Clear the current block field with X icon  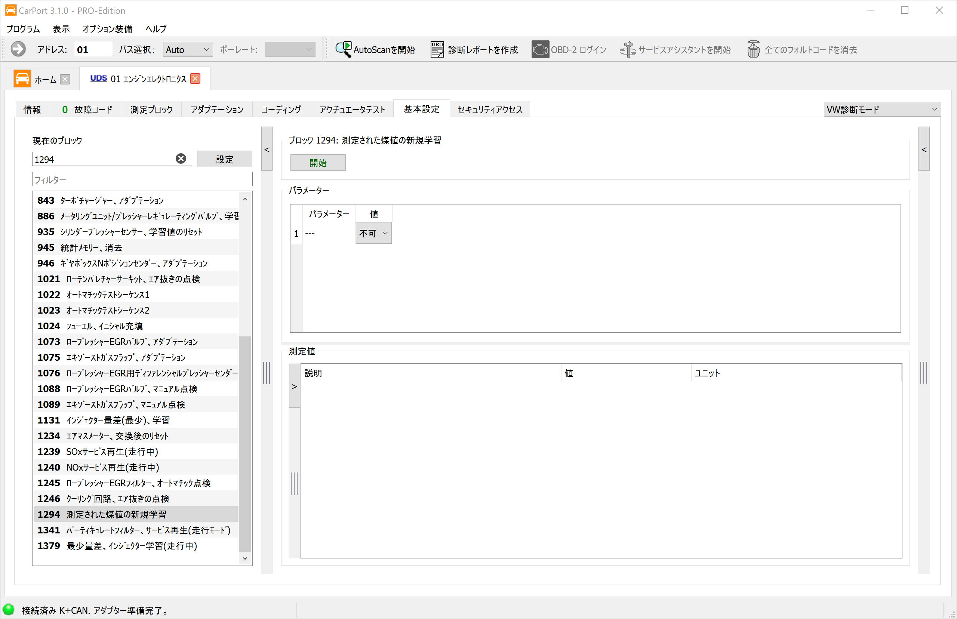coord(181,159)
